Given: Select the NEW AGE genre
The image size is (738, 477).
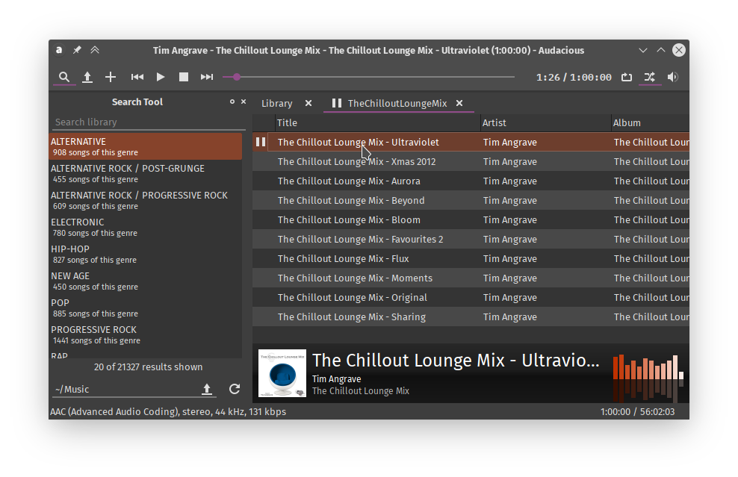Looking at the screenshot, I should (146, 281).
